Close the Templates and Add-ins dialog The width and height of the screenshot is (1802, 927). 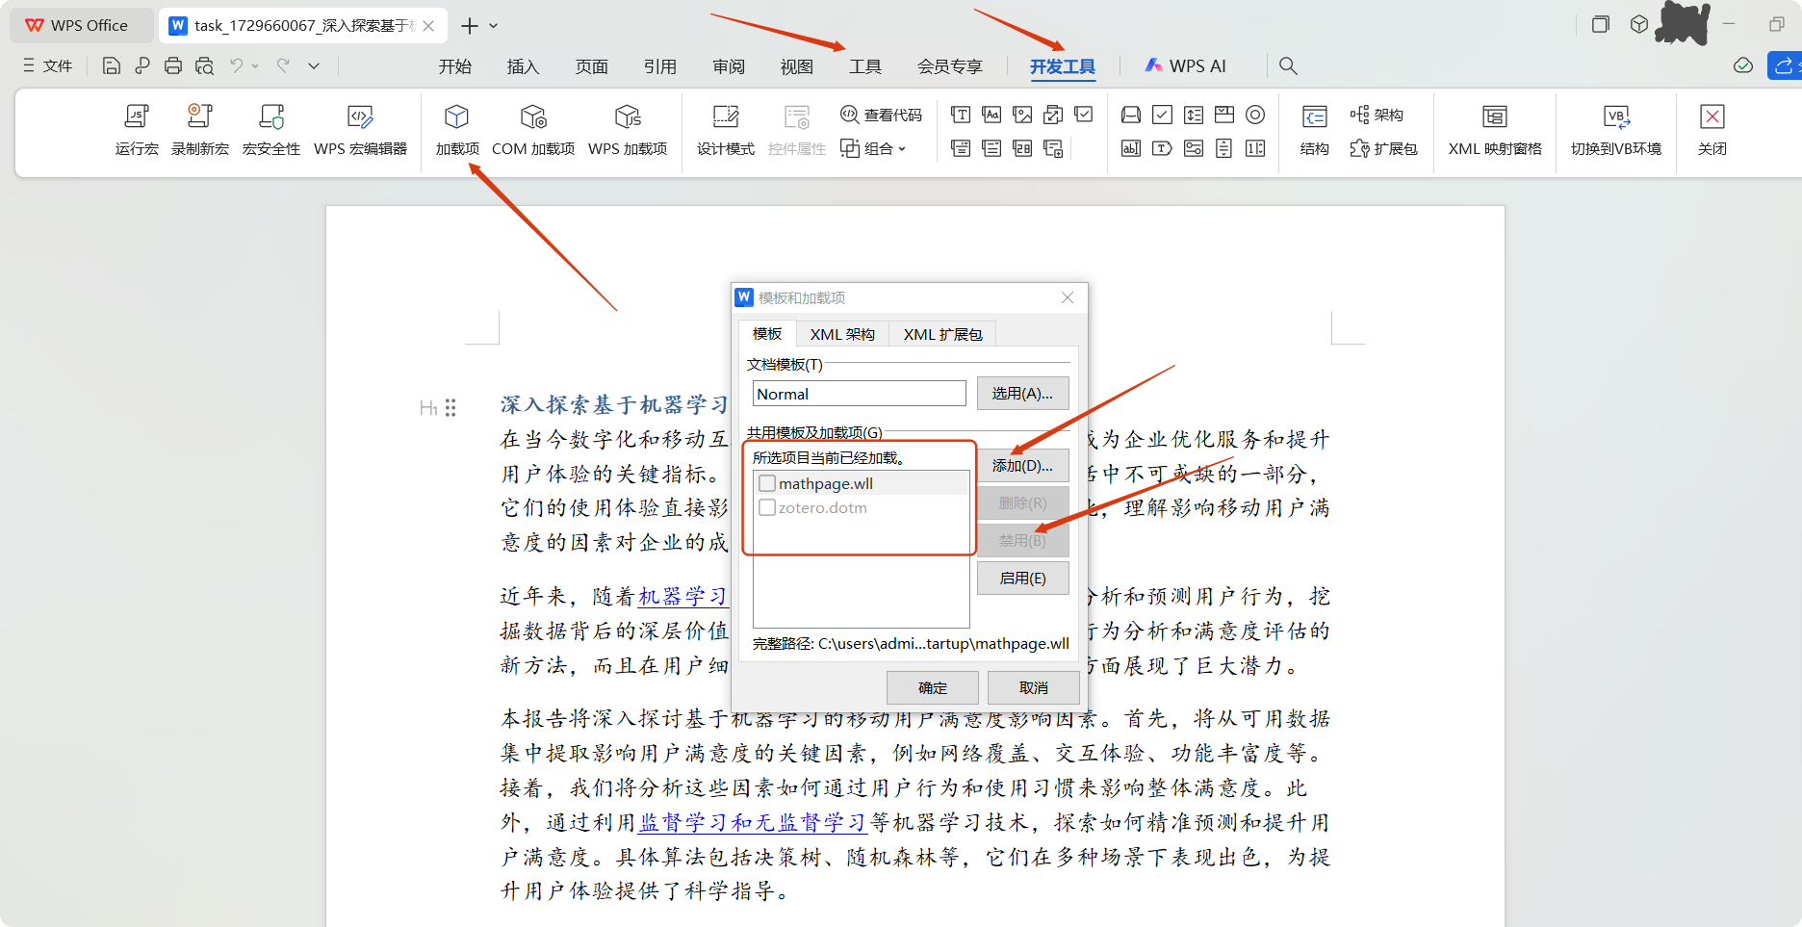pyautogui.click(x=1068, y=297)
